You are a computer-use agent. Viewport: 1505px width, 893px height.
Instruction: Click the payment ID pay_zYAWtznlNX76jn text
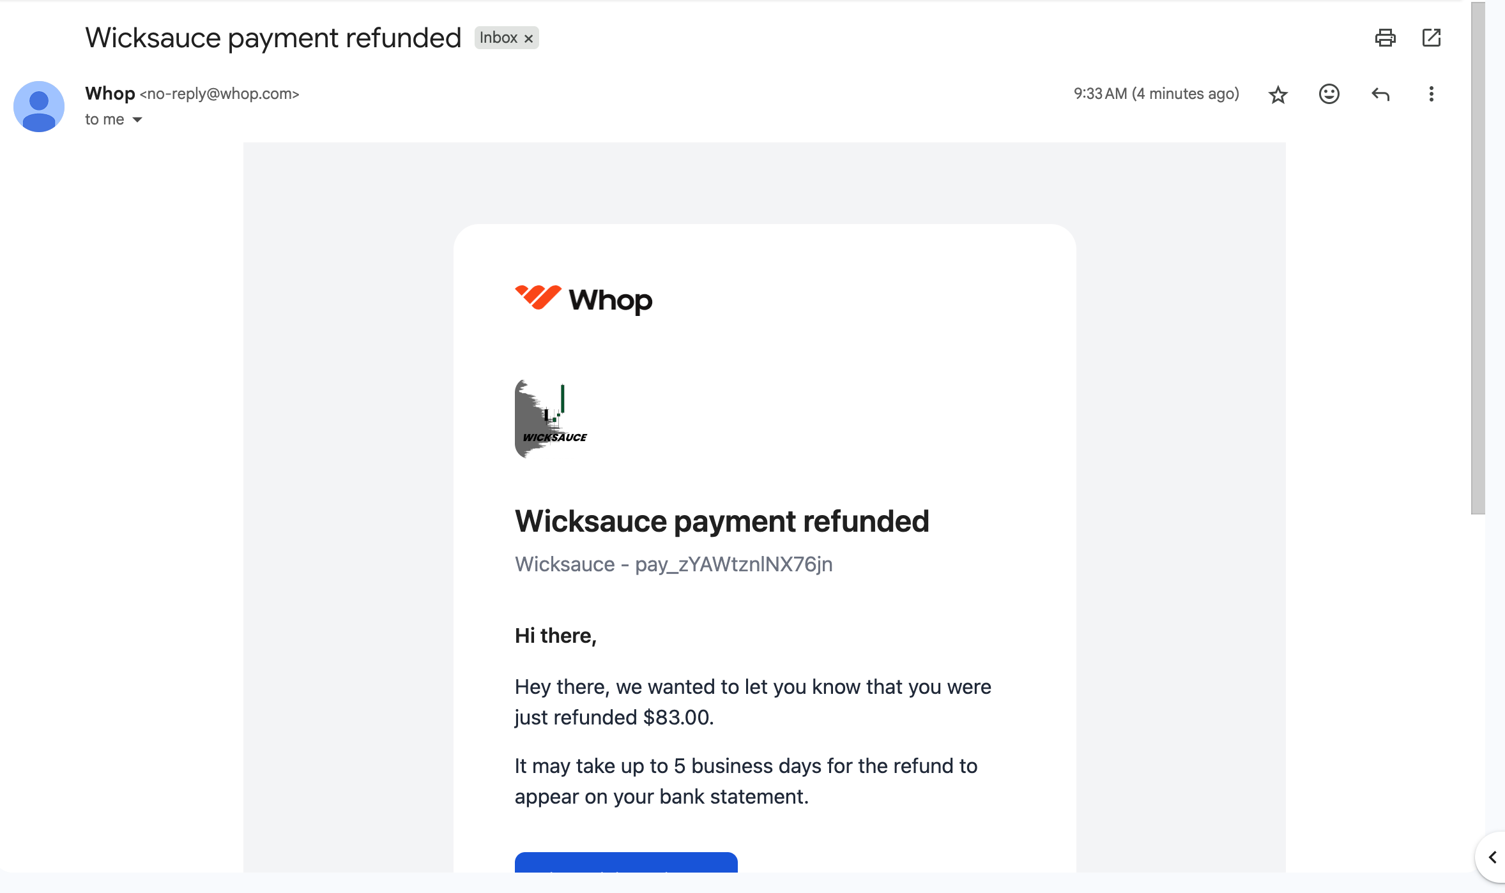(734, 564)
